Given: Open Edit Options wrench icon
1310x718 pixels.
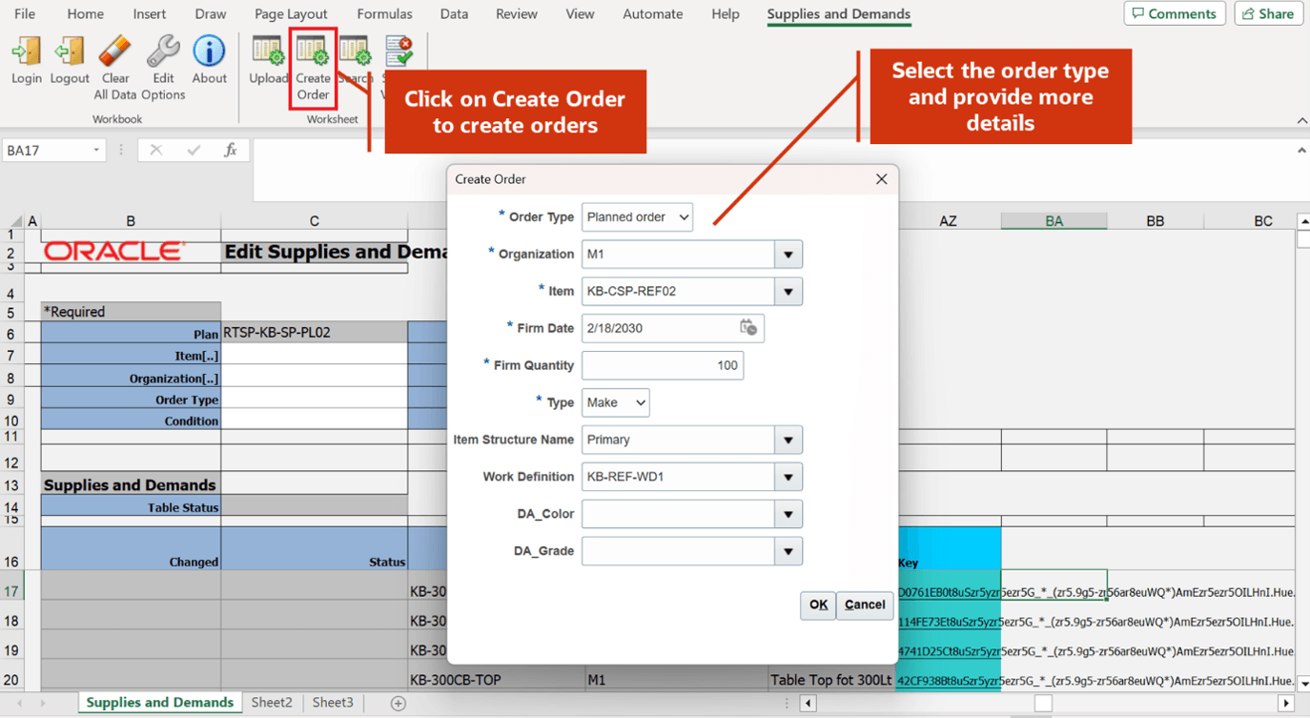Looking at the screenshot, I should pyautogui.click(x=163, y=52).
